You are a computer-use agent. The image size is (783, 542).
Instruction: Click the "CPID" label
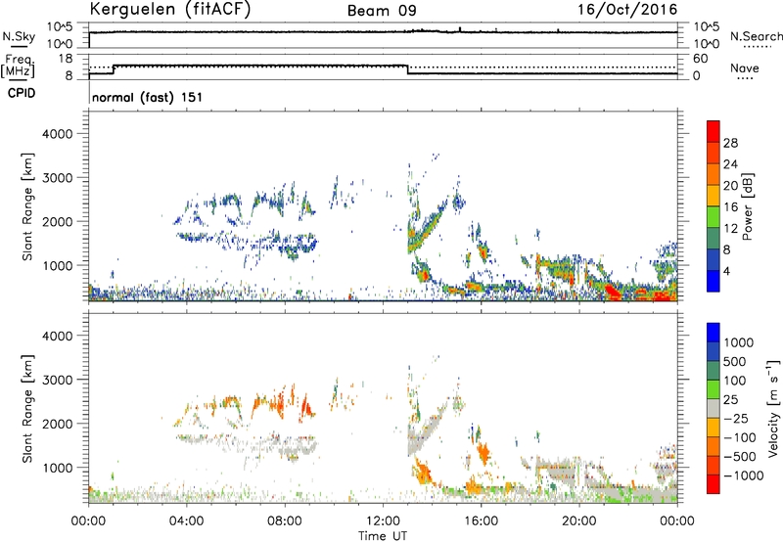click(22, 93)
